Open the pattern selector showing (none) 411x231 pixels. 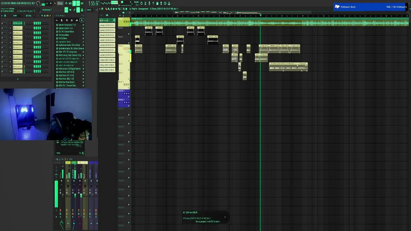90,10
